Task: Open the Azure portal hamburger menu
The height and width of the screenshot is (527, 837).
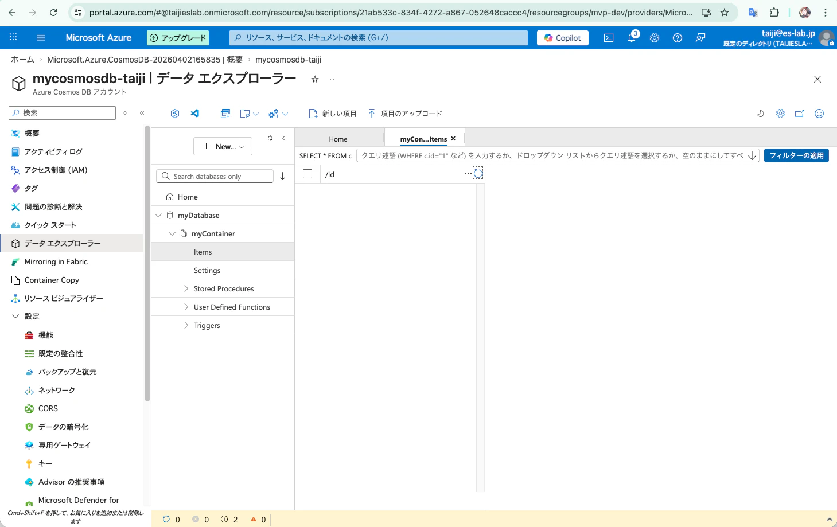Action: coord(41,38)
